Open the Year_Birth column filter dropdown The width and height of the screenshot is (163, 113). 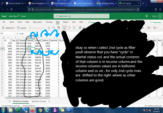(x=19, y=40)
